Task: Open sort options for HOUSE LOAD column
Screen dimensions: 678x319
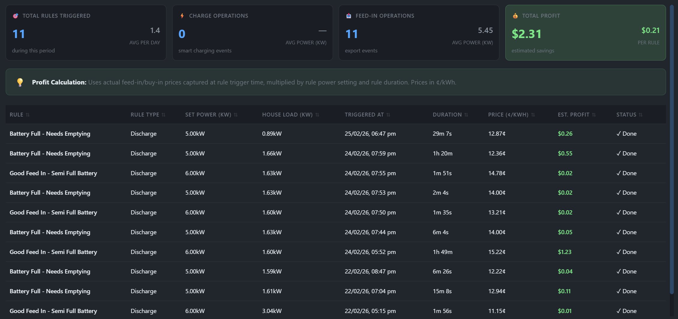Action: (318, 114)
